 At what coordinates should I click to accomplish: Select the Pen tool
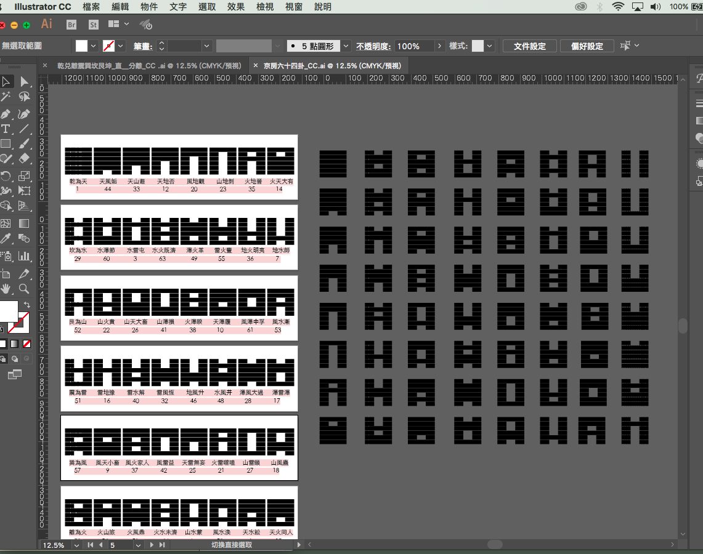pyautogui.click(x=6, y=114)
